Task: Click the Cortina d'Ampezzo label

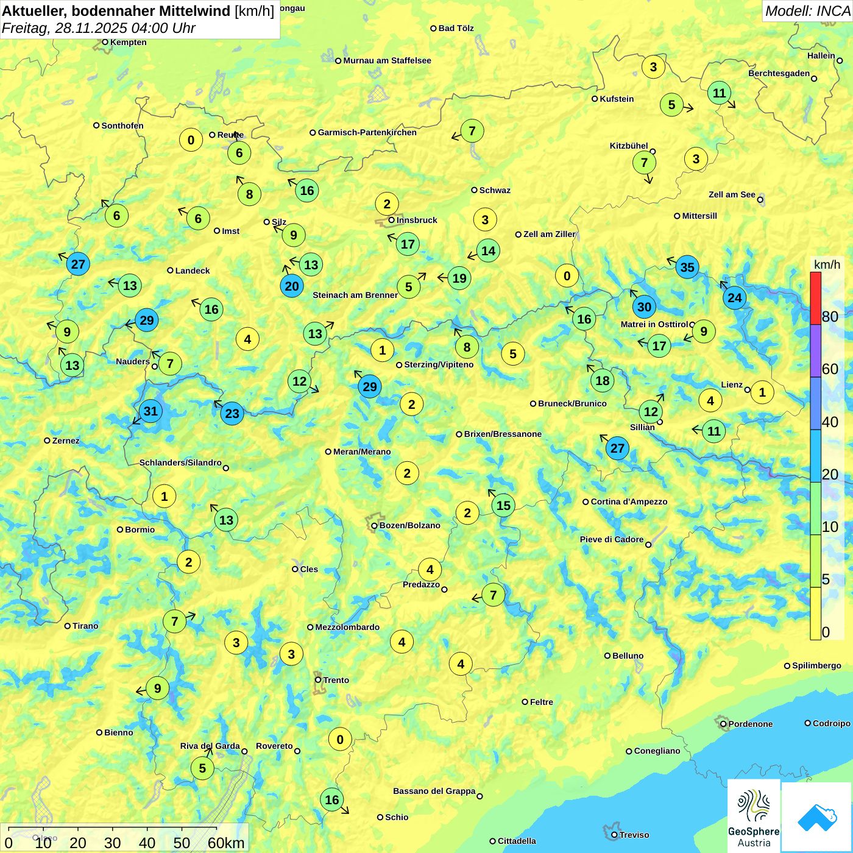Action: 629,501
